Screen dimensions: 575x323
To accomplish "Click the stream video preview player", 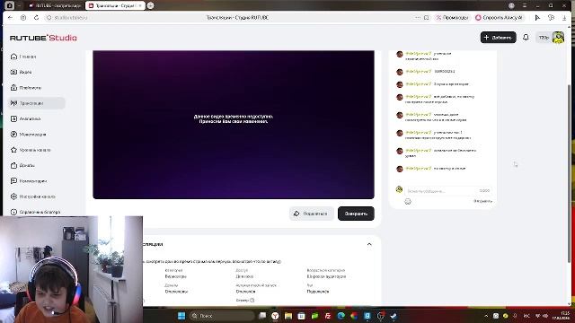I will click(234, 125).
